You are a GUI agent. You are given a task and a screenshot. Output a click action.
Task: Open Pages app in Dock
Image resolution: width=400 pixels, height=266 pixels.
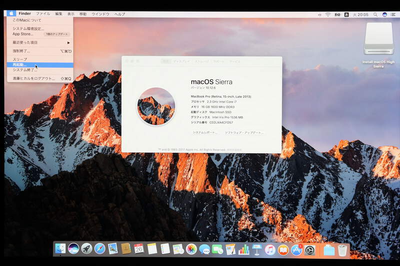pos(230,249)
